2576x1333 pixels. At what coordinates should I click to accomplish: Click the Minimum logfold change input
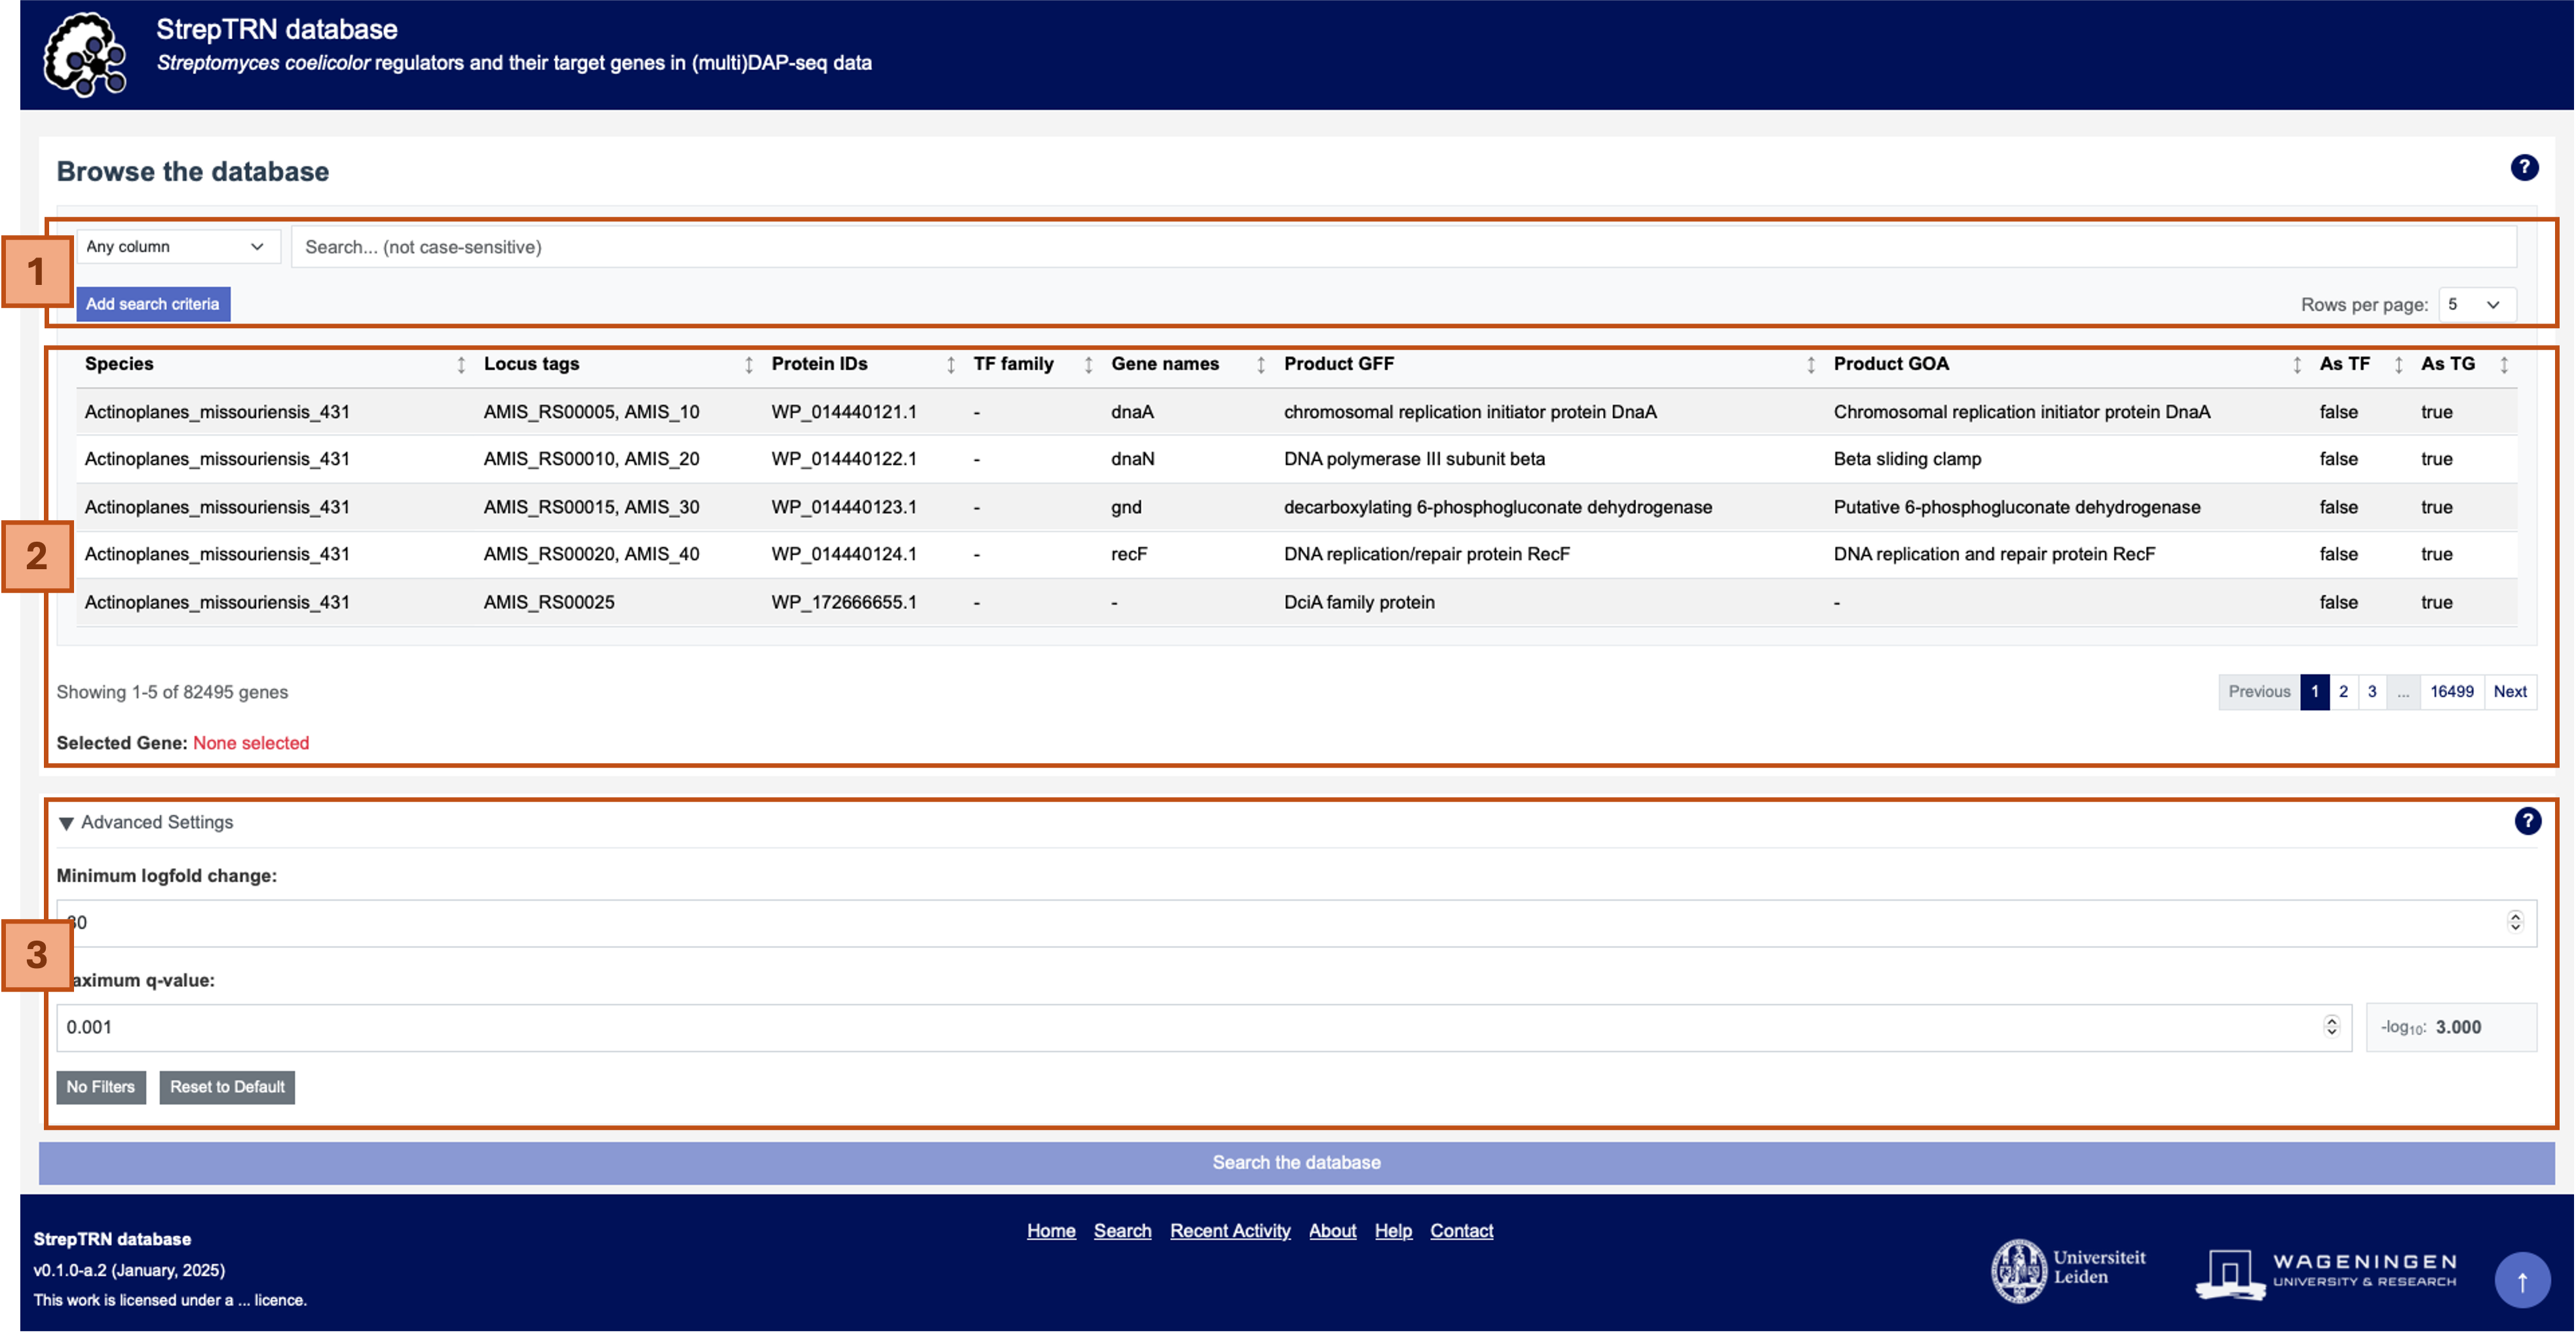tap(1297, 923)
